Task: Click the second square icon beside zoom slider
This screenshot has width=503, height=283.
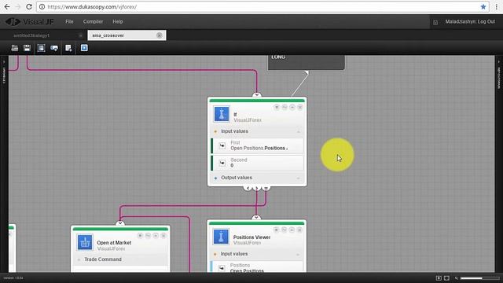Action: click(446, 278)
